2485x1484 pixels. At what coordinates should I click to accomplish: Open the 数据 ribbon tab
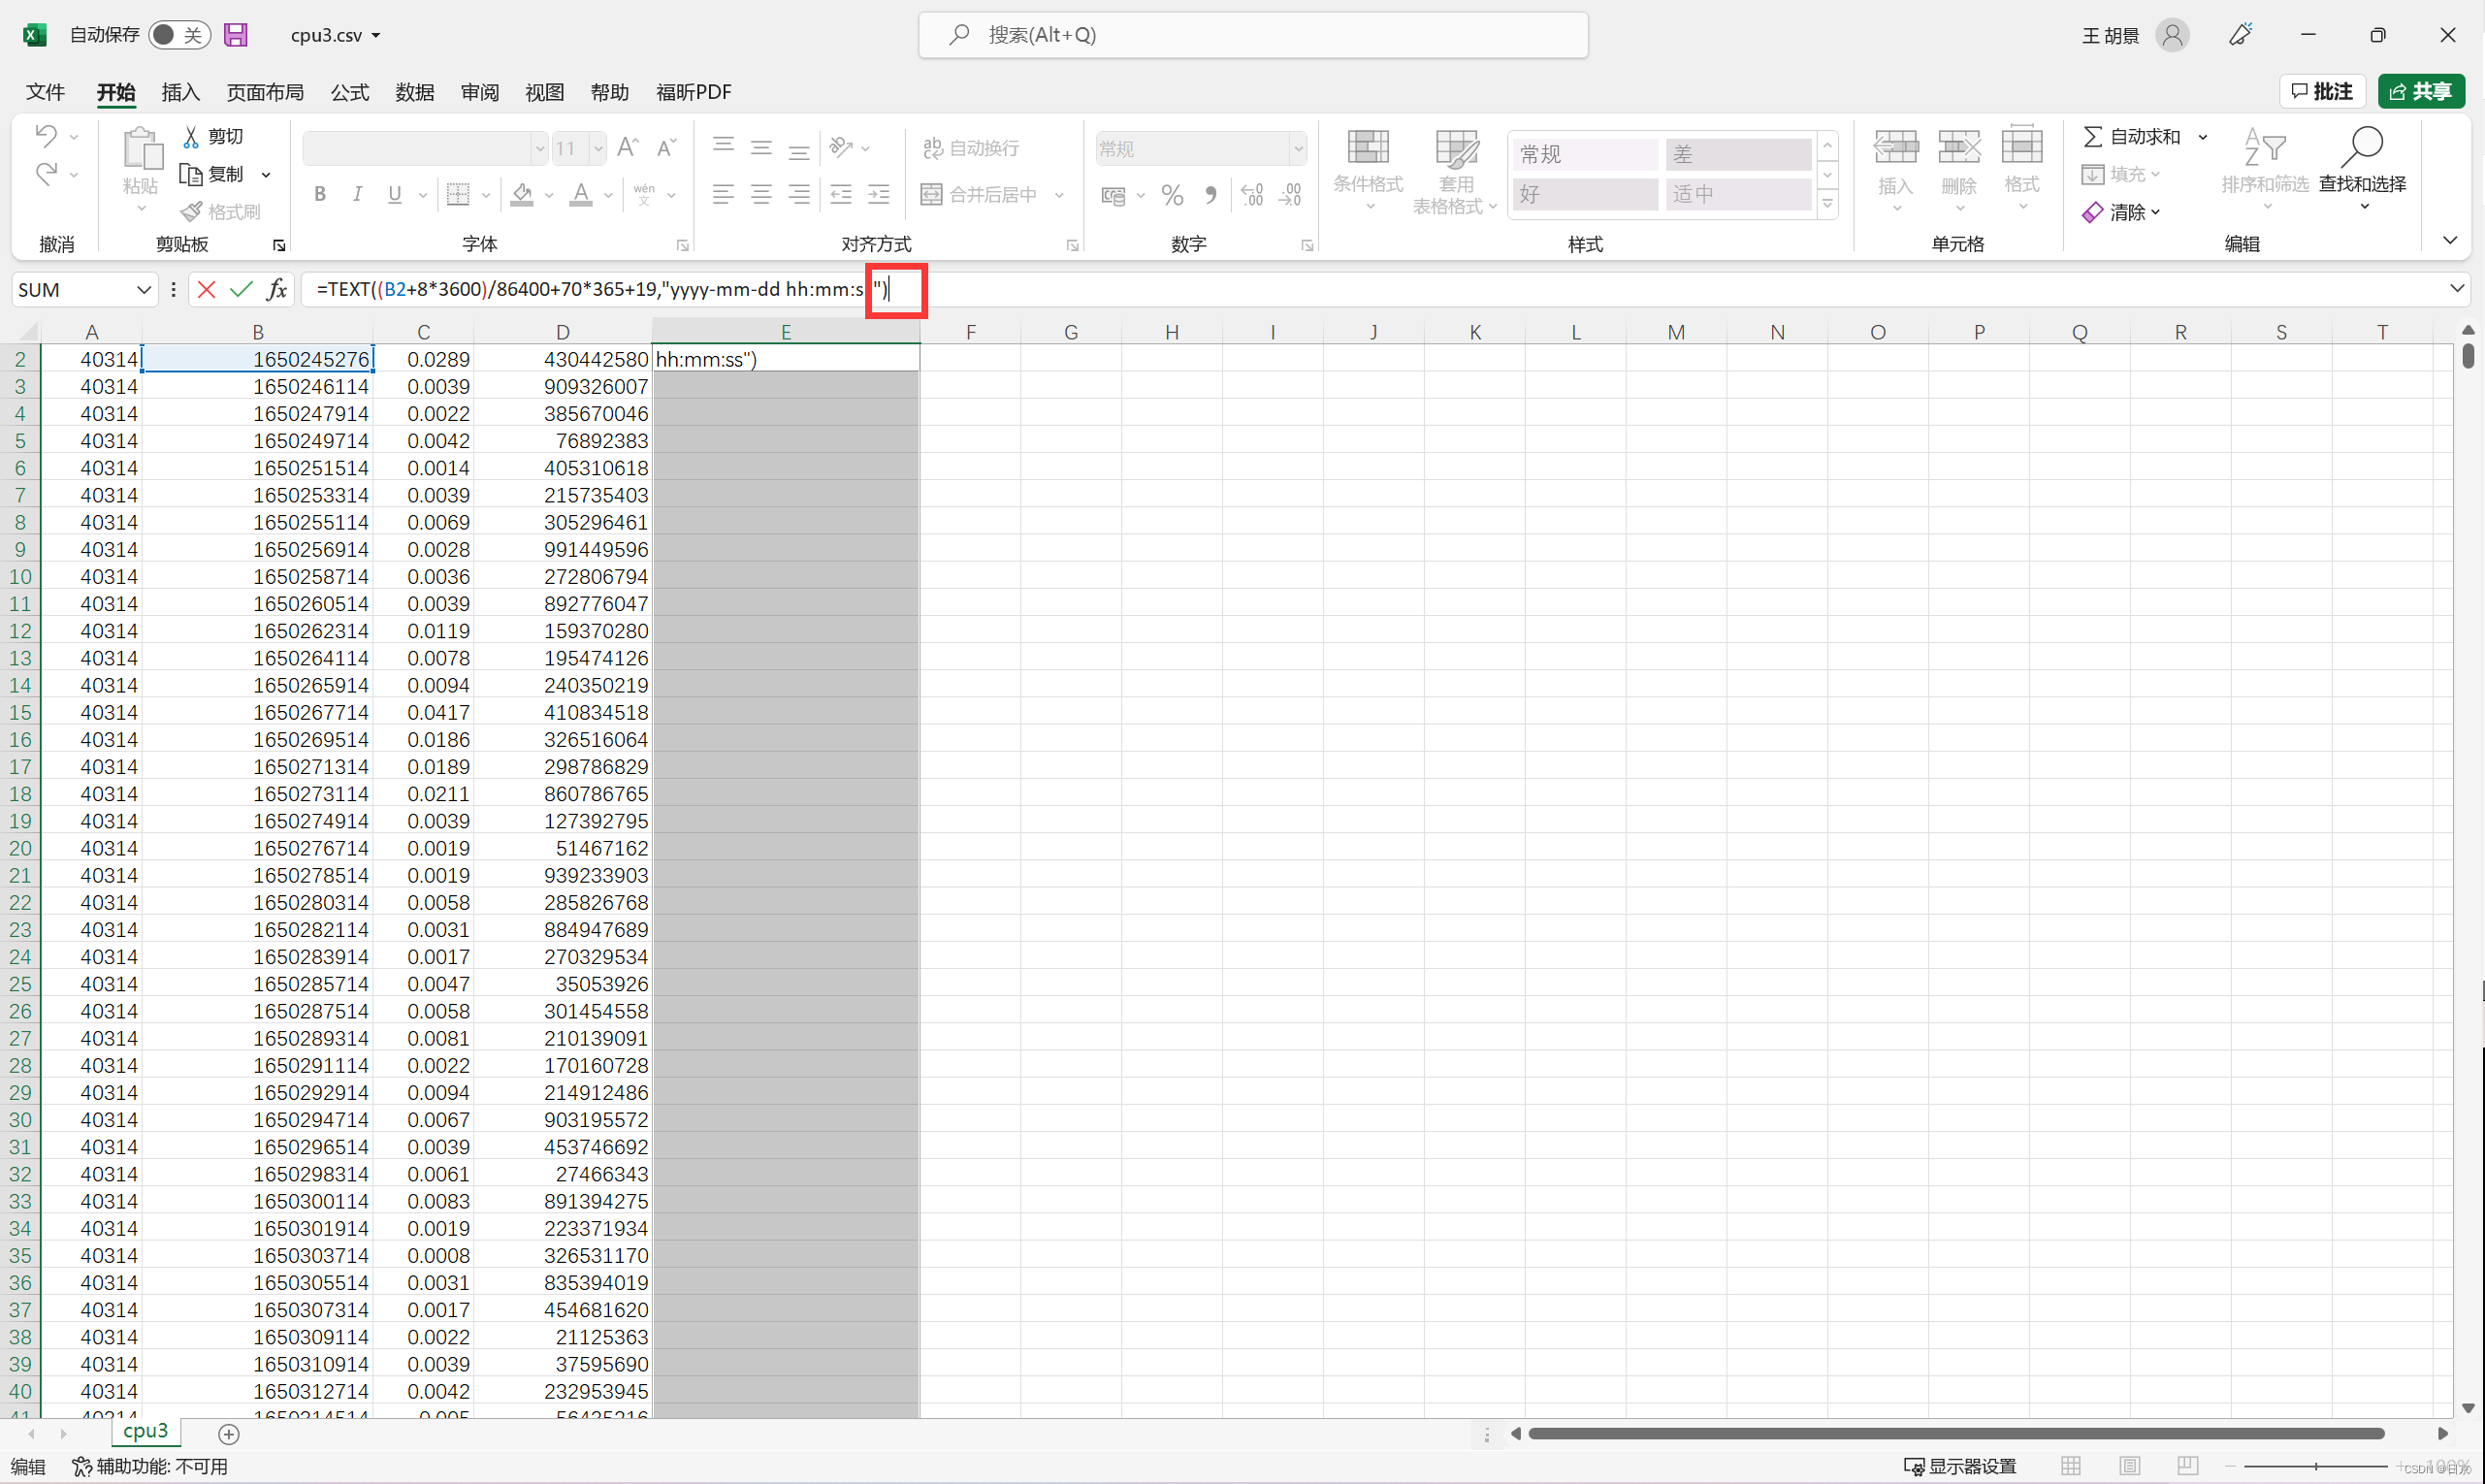point(415,92)
